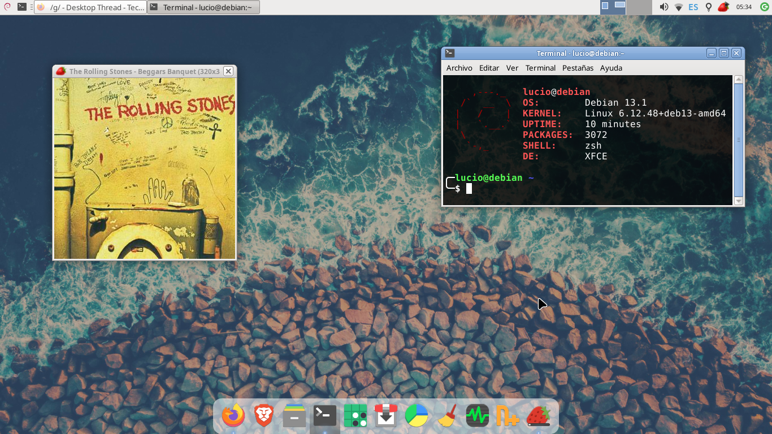Switch to /g/ Desktop Thread taskbar window

point(90,7)
